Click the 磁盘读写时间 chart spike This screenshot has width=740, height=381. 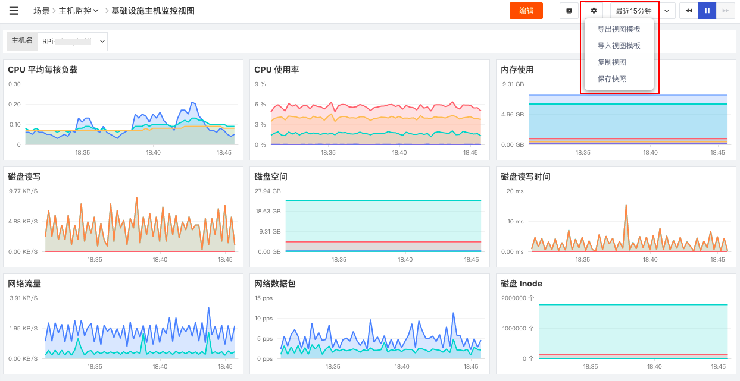[x=626, y=206]
